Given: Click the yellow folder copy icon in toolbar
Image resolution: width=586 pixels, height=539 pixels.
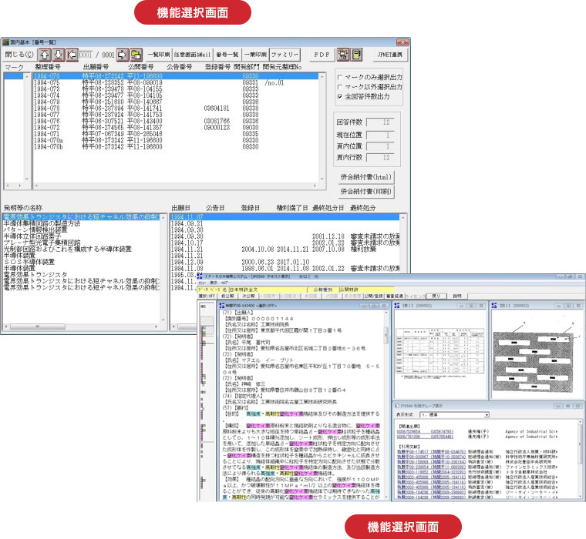Looking at the screenshot, I should (136, 55).
